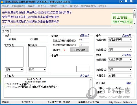Close the application window

point(131,1)
